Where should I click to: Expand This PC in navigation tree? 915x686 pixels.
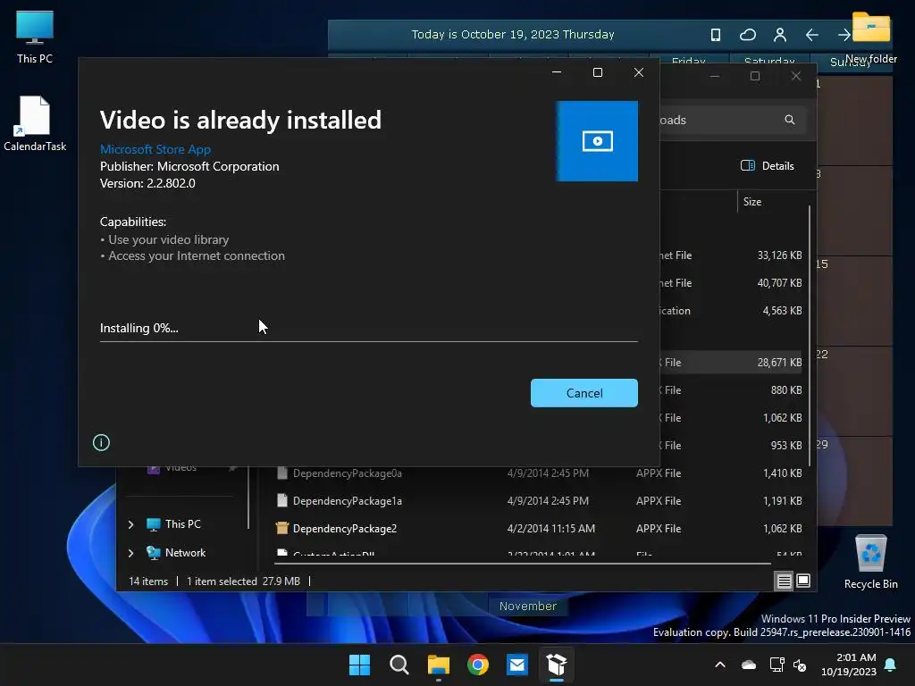tap(130, 524)
